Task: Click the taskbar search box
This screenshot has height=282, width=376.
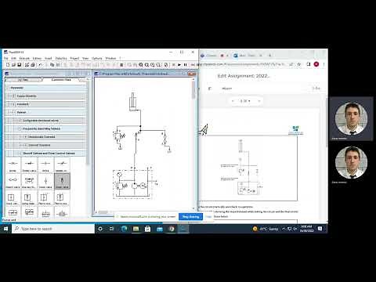Action: [53, 229]
